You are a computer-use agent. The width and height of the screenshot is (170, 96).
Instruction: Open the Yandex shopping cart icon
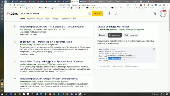(x=155, y=13)
